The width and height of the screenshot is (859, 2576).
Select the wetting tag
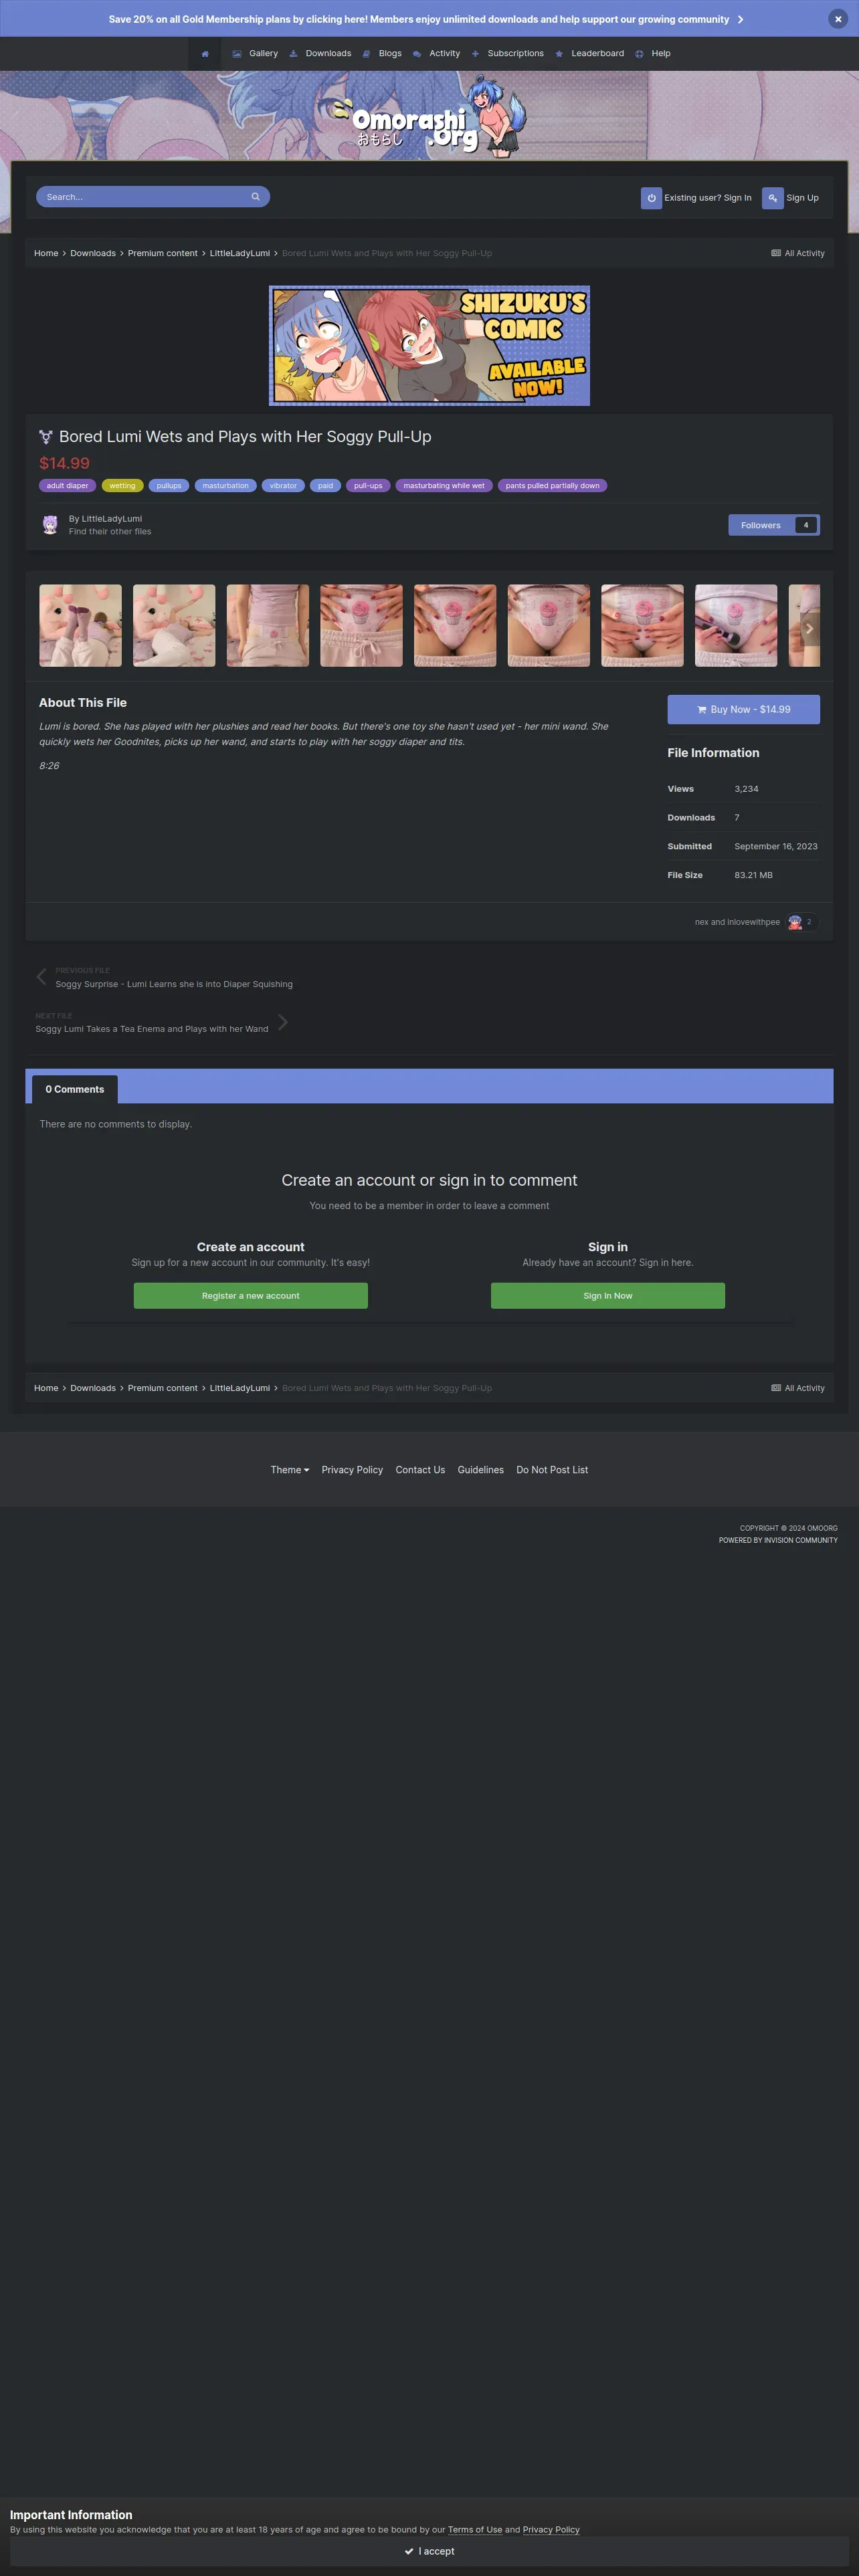[122, 486]
